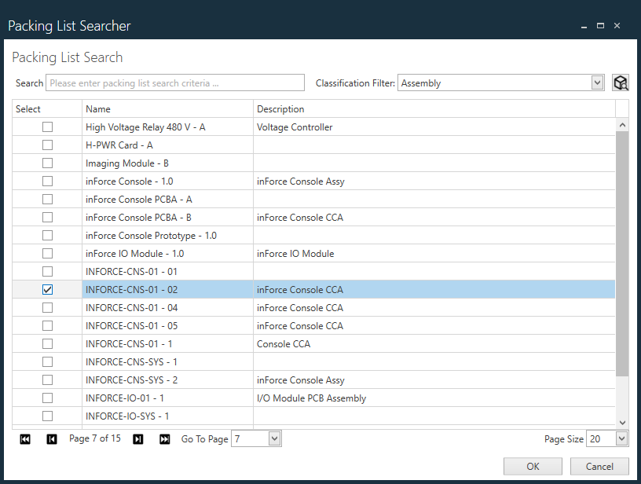641x484 pixels.
Task: Click the scrollbar down arrow
Action: click(622, 420)
